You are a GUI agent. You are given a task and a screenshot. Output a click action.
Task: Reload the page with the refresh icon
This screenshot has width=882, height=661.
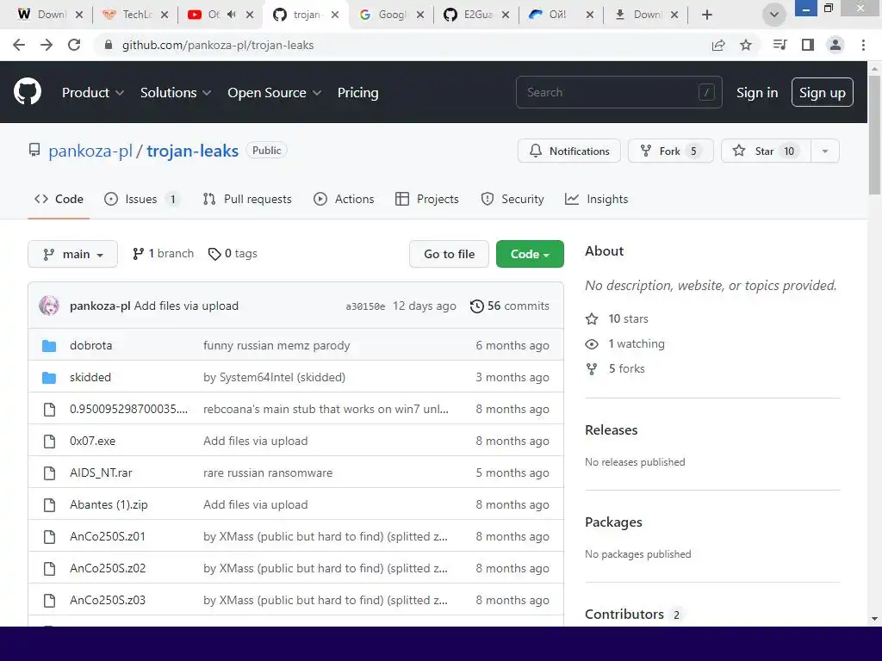74,45
